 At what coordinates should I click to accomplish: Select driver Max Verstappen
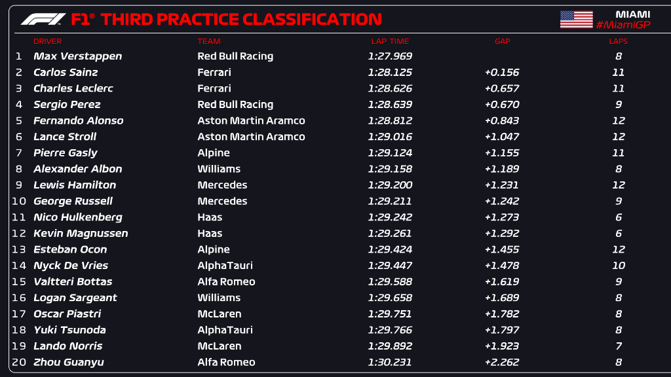coord(77,56)
